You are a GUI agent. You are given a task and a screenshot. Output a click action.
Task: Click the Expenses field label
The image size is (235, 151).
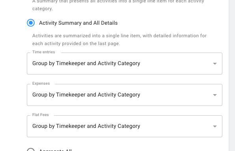[41, 84]
